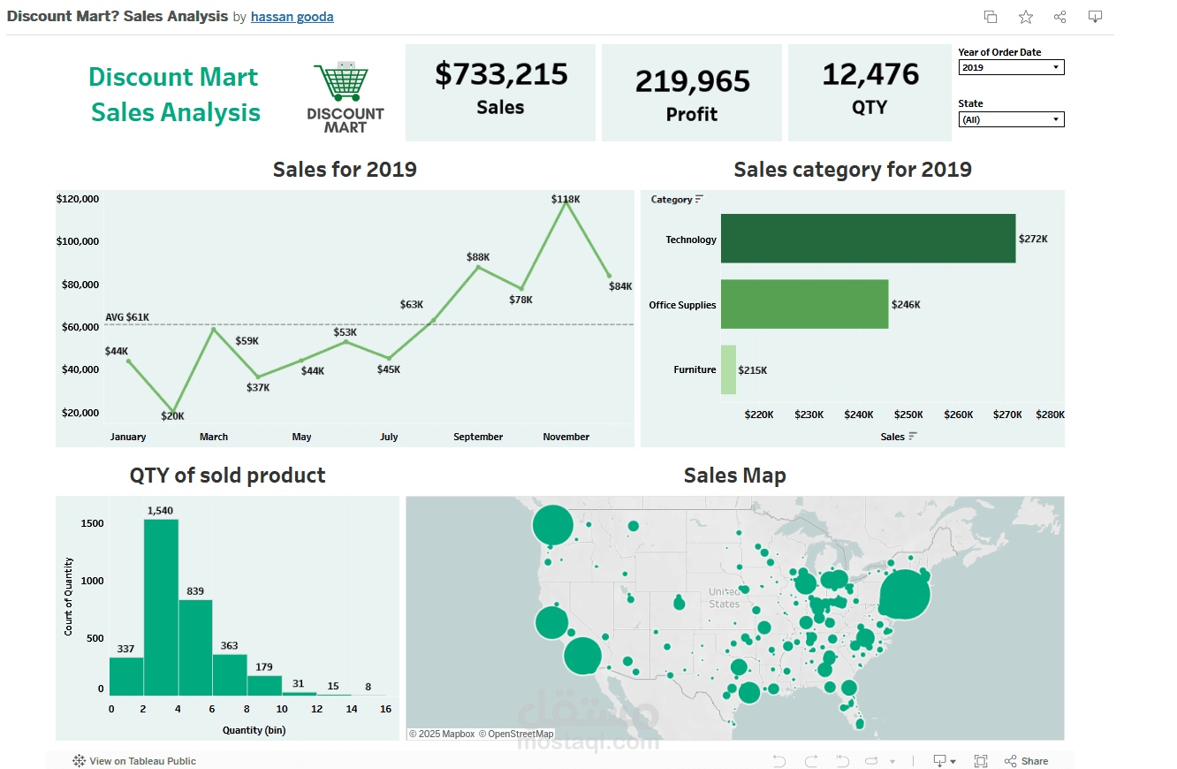Open the State filter dropdown
The height and width of the screenshot is (769, 1177).
[1011, 119]
